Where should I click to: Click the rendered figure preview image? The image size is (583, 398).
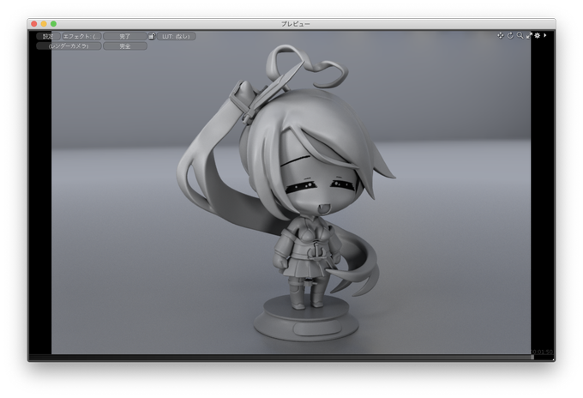pos(291,192)
